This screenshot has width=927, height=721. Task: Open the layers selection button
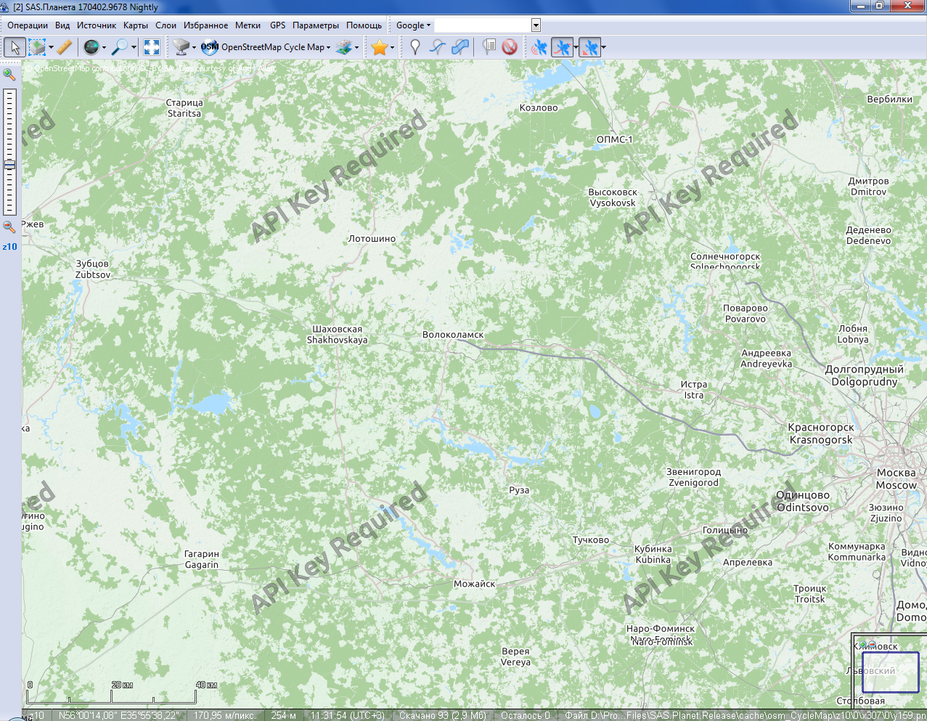tap(344, 47)
